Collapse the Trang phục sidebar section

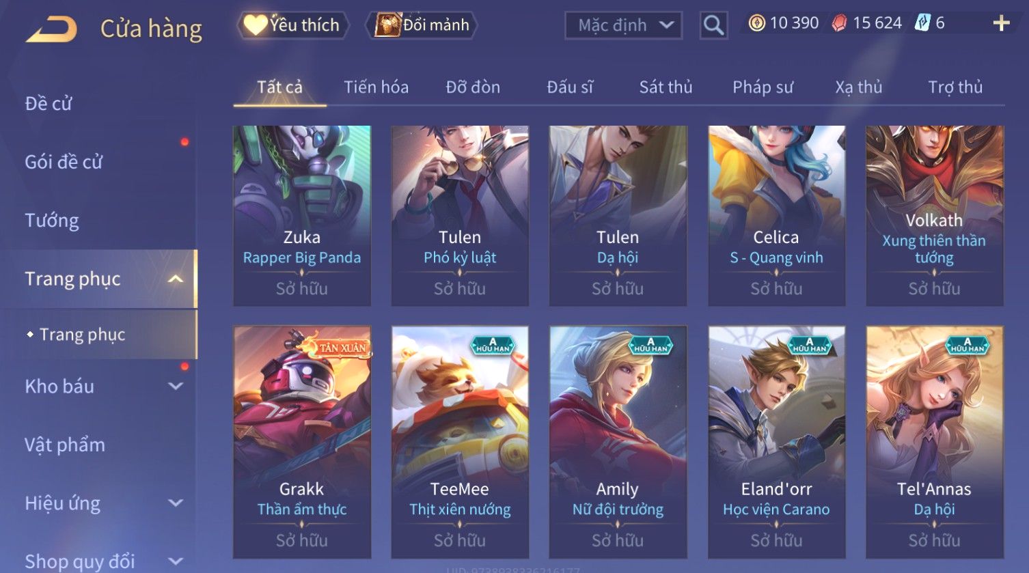pos(176,279)
